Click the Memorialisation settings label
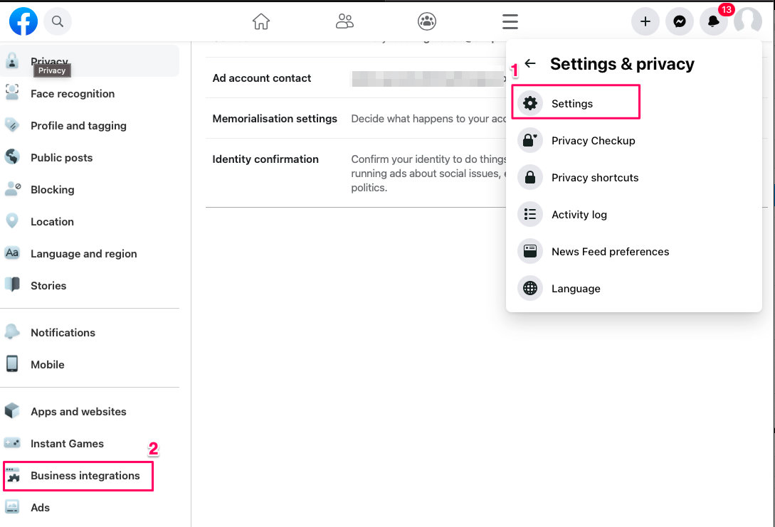The width and height of the screenshot is (775, 527). click(x=275, y=119)
